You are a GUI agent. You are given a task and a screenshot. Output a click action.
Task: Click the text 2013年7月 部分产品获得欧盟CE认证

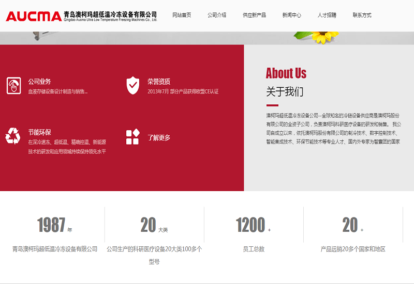[x=183, y=92]
